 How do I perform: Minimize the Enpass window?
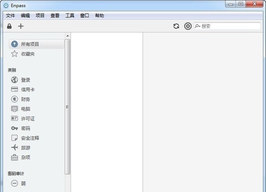click(x=231, y=4)
